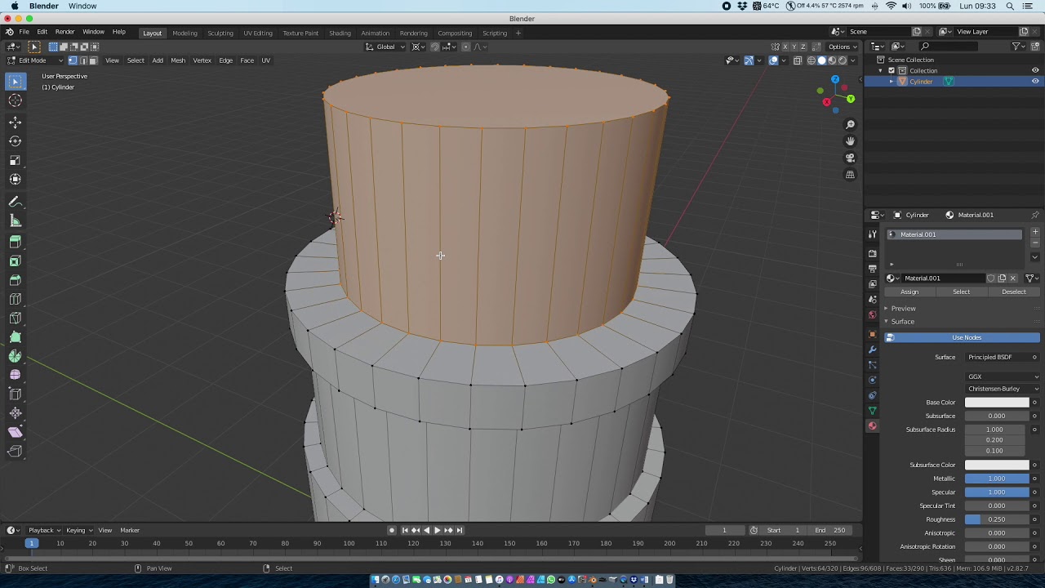Toggle the Use Nodes button
Image resolution: width=1045 pixels, height=588 pixels.
(966, 337)
